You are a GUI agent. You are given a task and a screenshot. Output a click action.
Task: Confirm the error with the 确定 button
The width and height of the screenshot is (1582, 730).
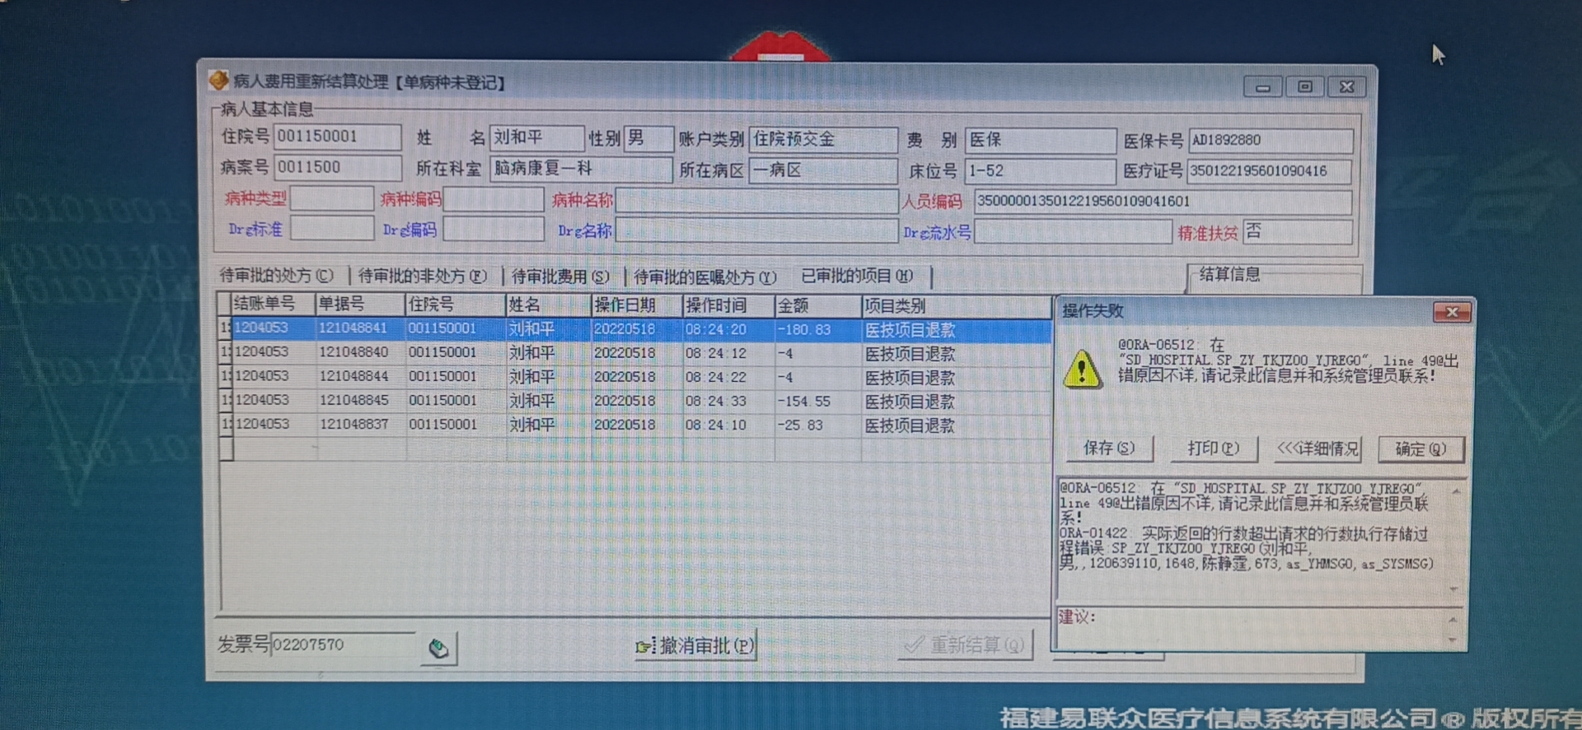pyautogui.click(x=1421, y=449)
